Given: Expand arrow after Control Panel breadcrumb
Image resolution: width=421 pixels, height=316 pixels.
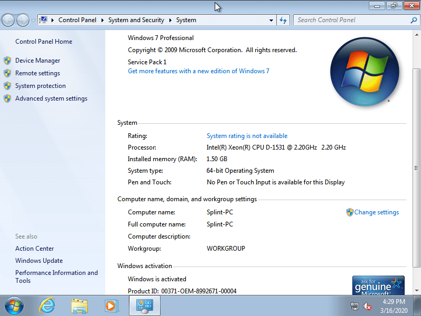Looking at the screenshot, I should click(102, 20).
